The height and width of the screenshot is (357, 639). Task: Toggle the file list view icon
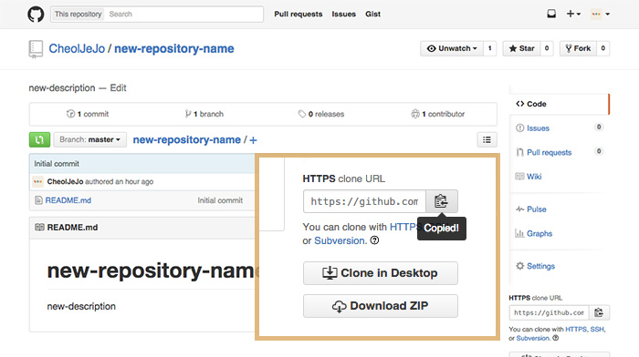coord(487,140)
